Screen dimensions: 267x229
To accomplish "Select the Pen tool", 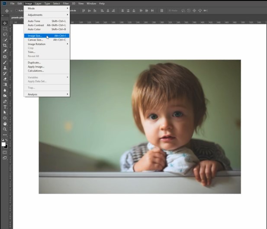I will click(x=5, y=101).
